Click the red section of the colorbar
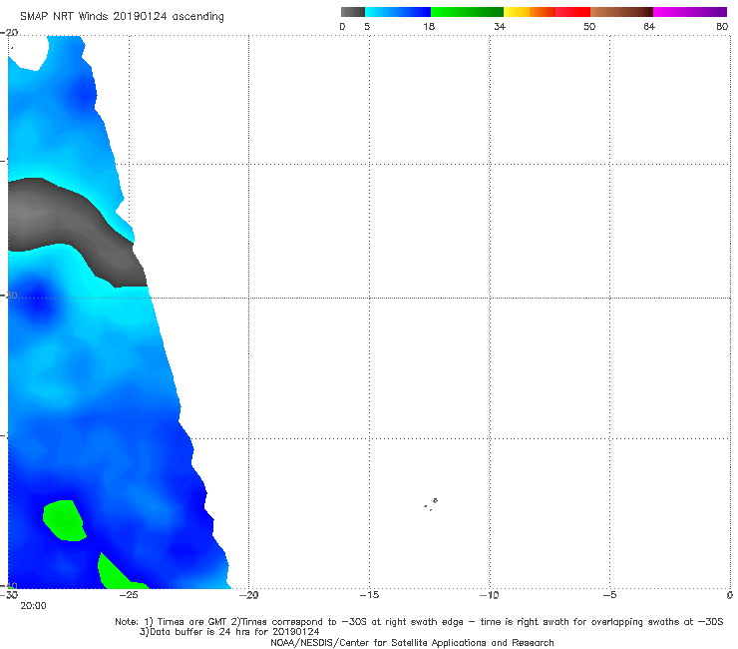Screen dimensions: 738x649 click(x=572, y=12)
